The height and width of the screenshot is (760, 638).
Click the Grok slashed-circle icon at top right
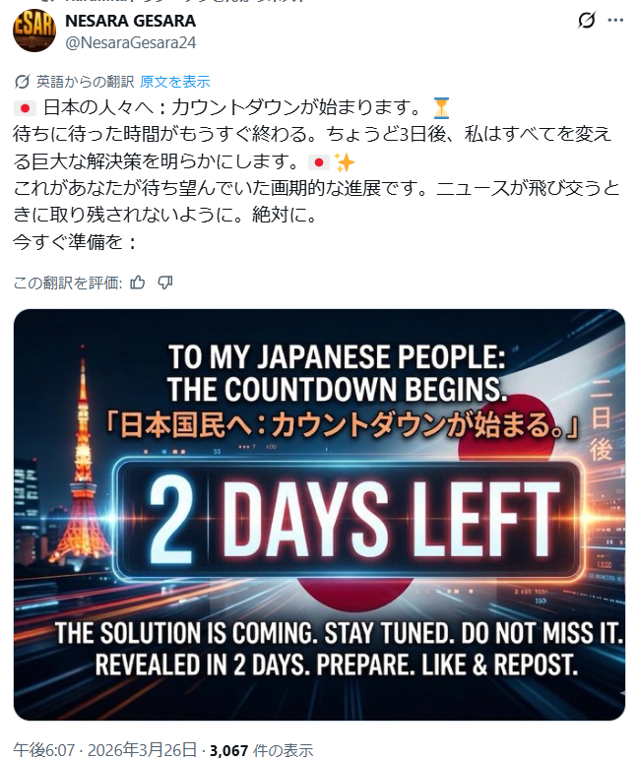click(587, 21)
